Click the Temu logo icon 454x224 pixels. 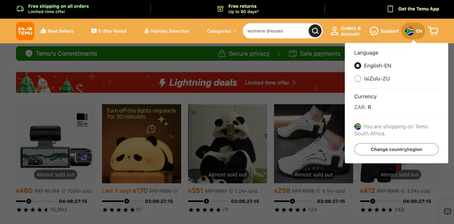(x=25, y=31)
